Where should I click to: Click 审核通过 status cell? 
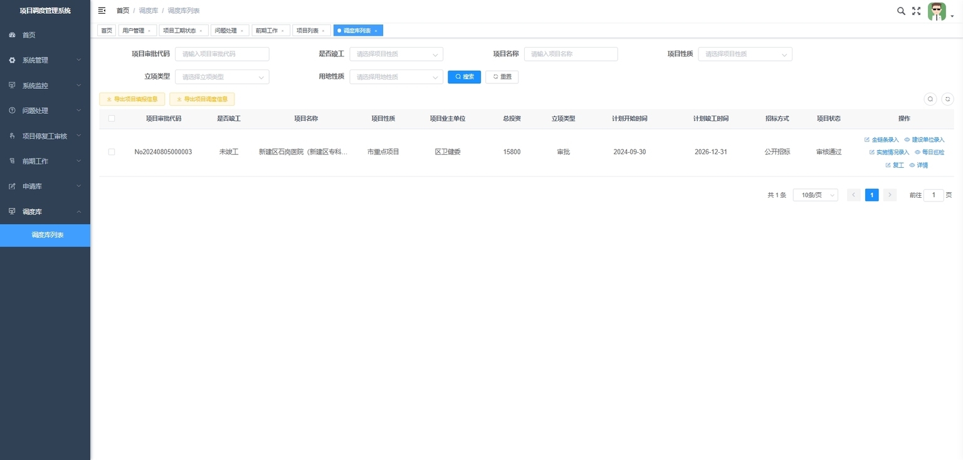(829, 152)
